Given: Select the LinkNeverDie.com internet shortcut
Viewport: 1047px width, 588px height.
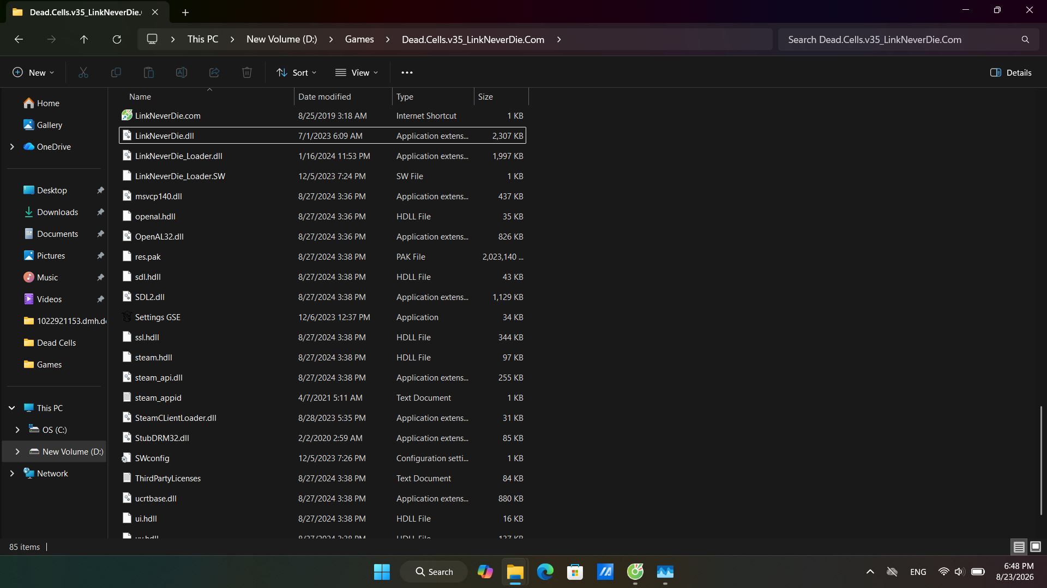Looking at the screenshot, I should coord(322,115).
